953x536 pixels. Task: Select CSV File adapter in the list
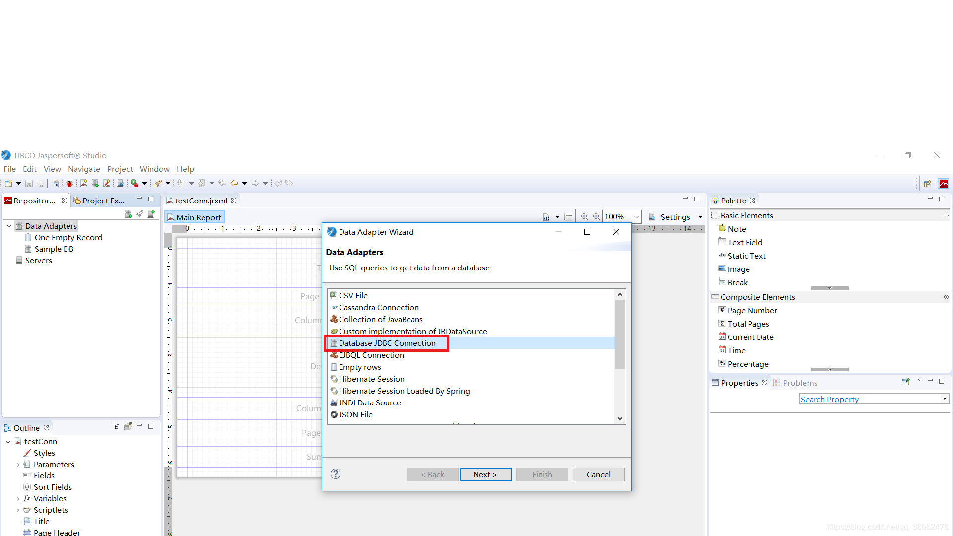[x=471, y=295]
